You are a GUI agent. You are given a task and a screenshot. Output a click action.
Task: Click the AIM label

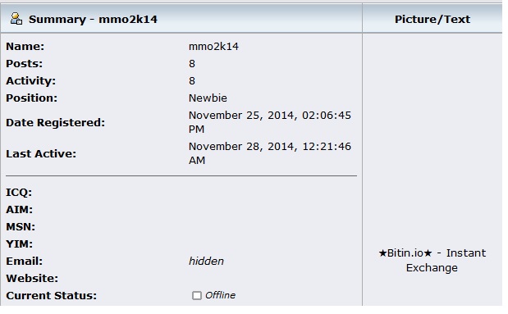19,209
